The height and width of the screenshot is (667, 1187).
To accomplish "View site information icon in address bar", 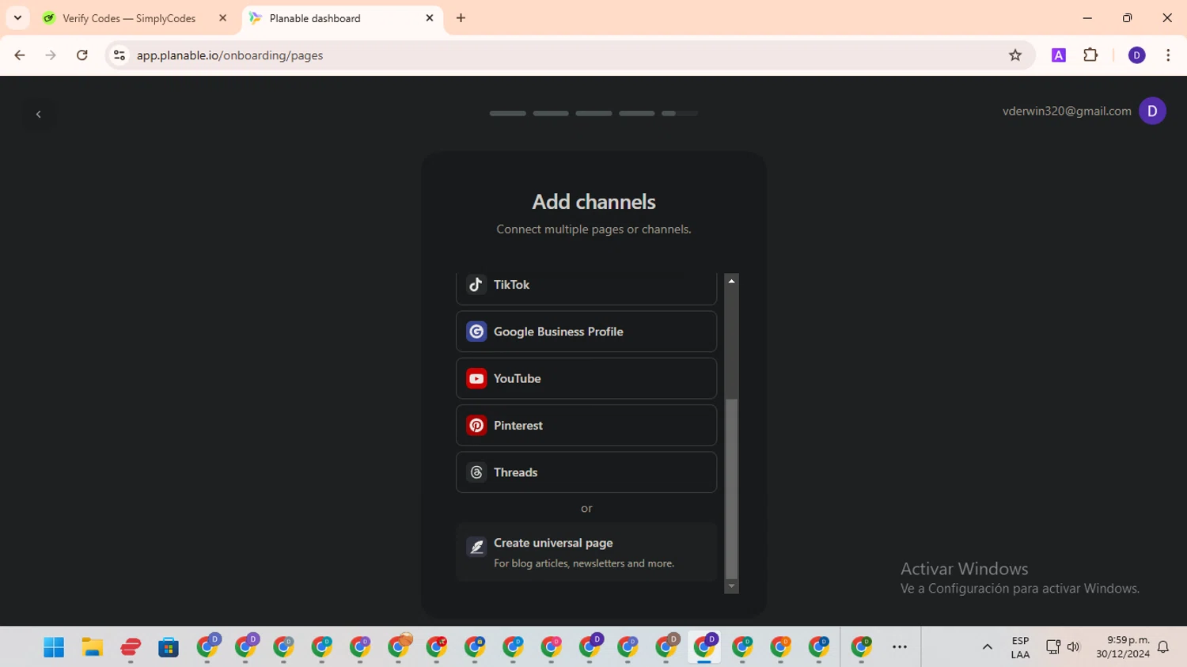I will click(119, 55).
